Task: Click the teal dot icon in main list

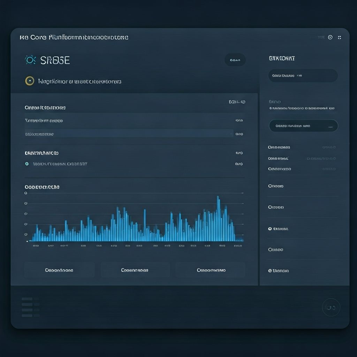Action: coord(27,164)
